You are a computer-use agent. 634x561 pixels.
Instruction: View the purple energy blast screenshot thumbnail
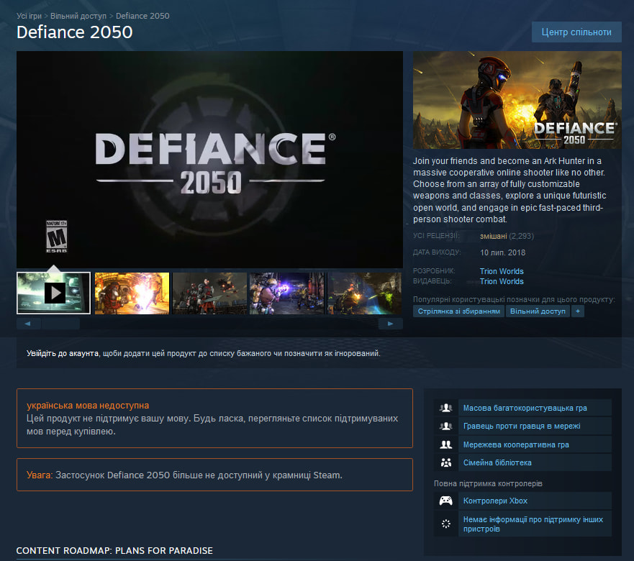(x=287, y=293)
